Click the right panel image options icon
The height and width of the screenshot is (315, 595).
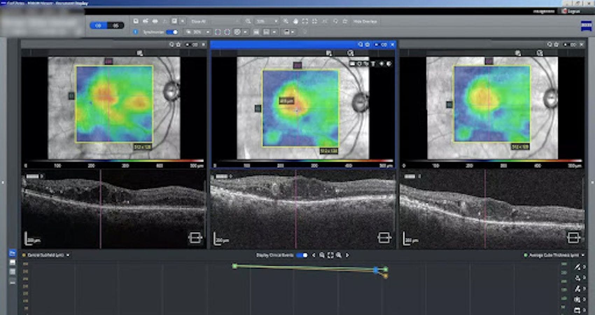[518, 53]
